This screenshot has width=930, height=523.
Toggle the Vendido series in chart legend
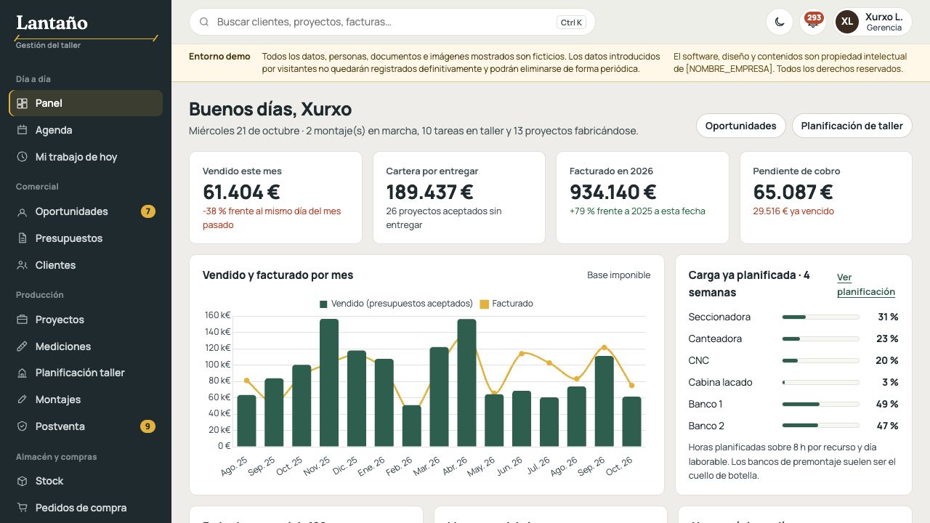pyautogui.click(x=396, y=304)
